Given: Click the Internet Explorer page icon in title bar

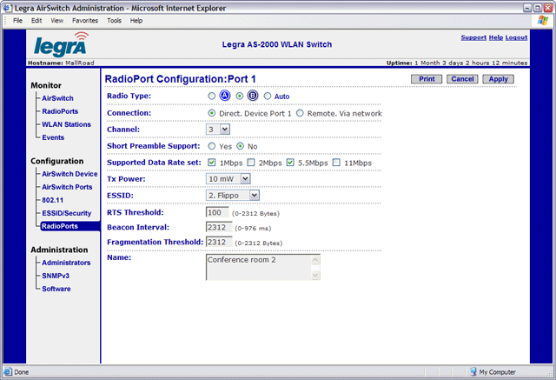Looking at the screenshot, I should [x=8, y=8].
